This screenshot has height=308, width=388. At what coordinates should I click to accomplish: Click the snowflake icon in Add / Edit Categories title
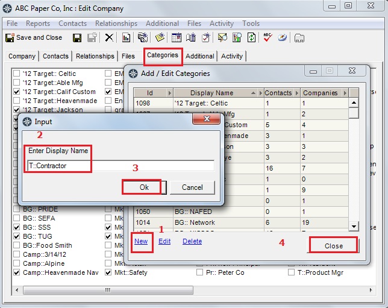coord(133,74)
